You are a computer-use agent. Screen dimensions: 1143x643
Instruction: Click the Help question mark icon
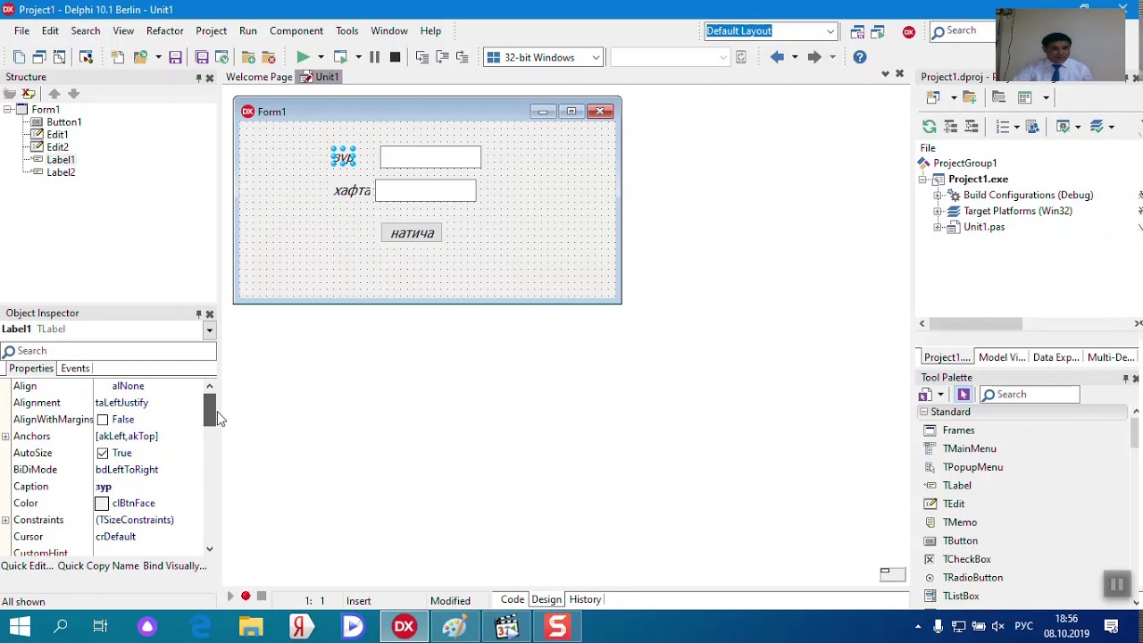pyautogui.click(x=859, y=57)
